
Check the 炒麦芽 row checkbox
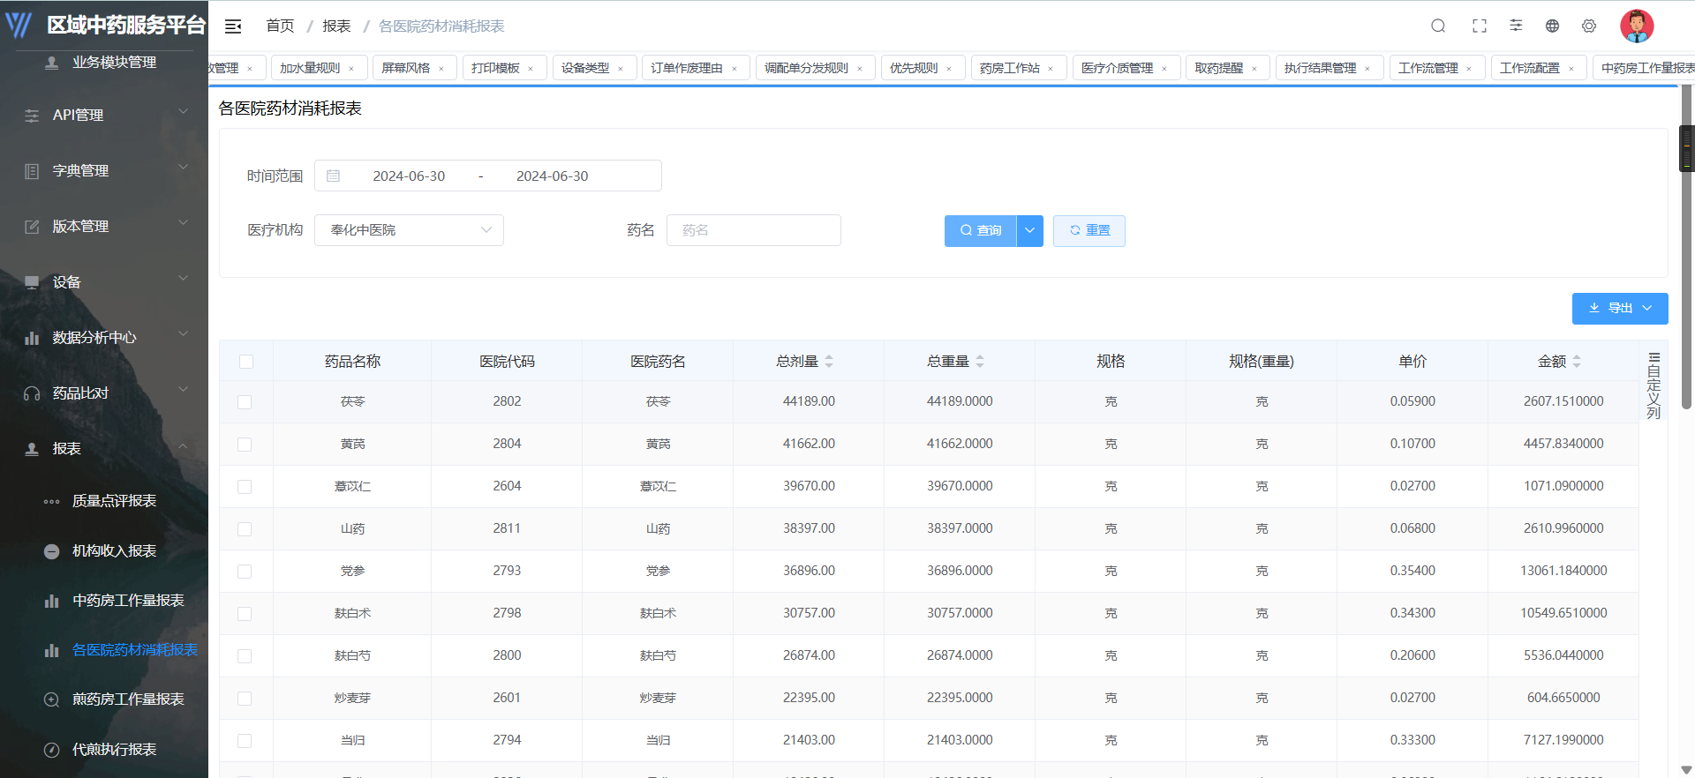(x=245, y=699)
